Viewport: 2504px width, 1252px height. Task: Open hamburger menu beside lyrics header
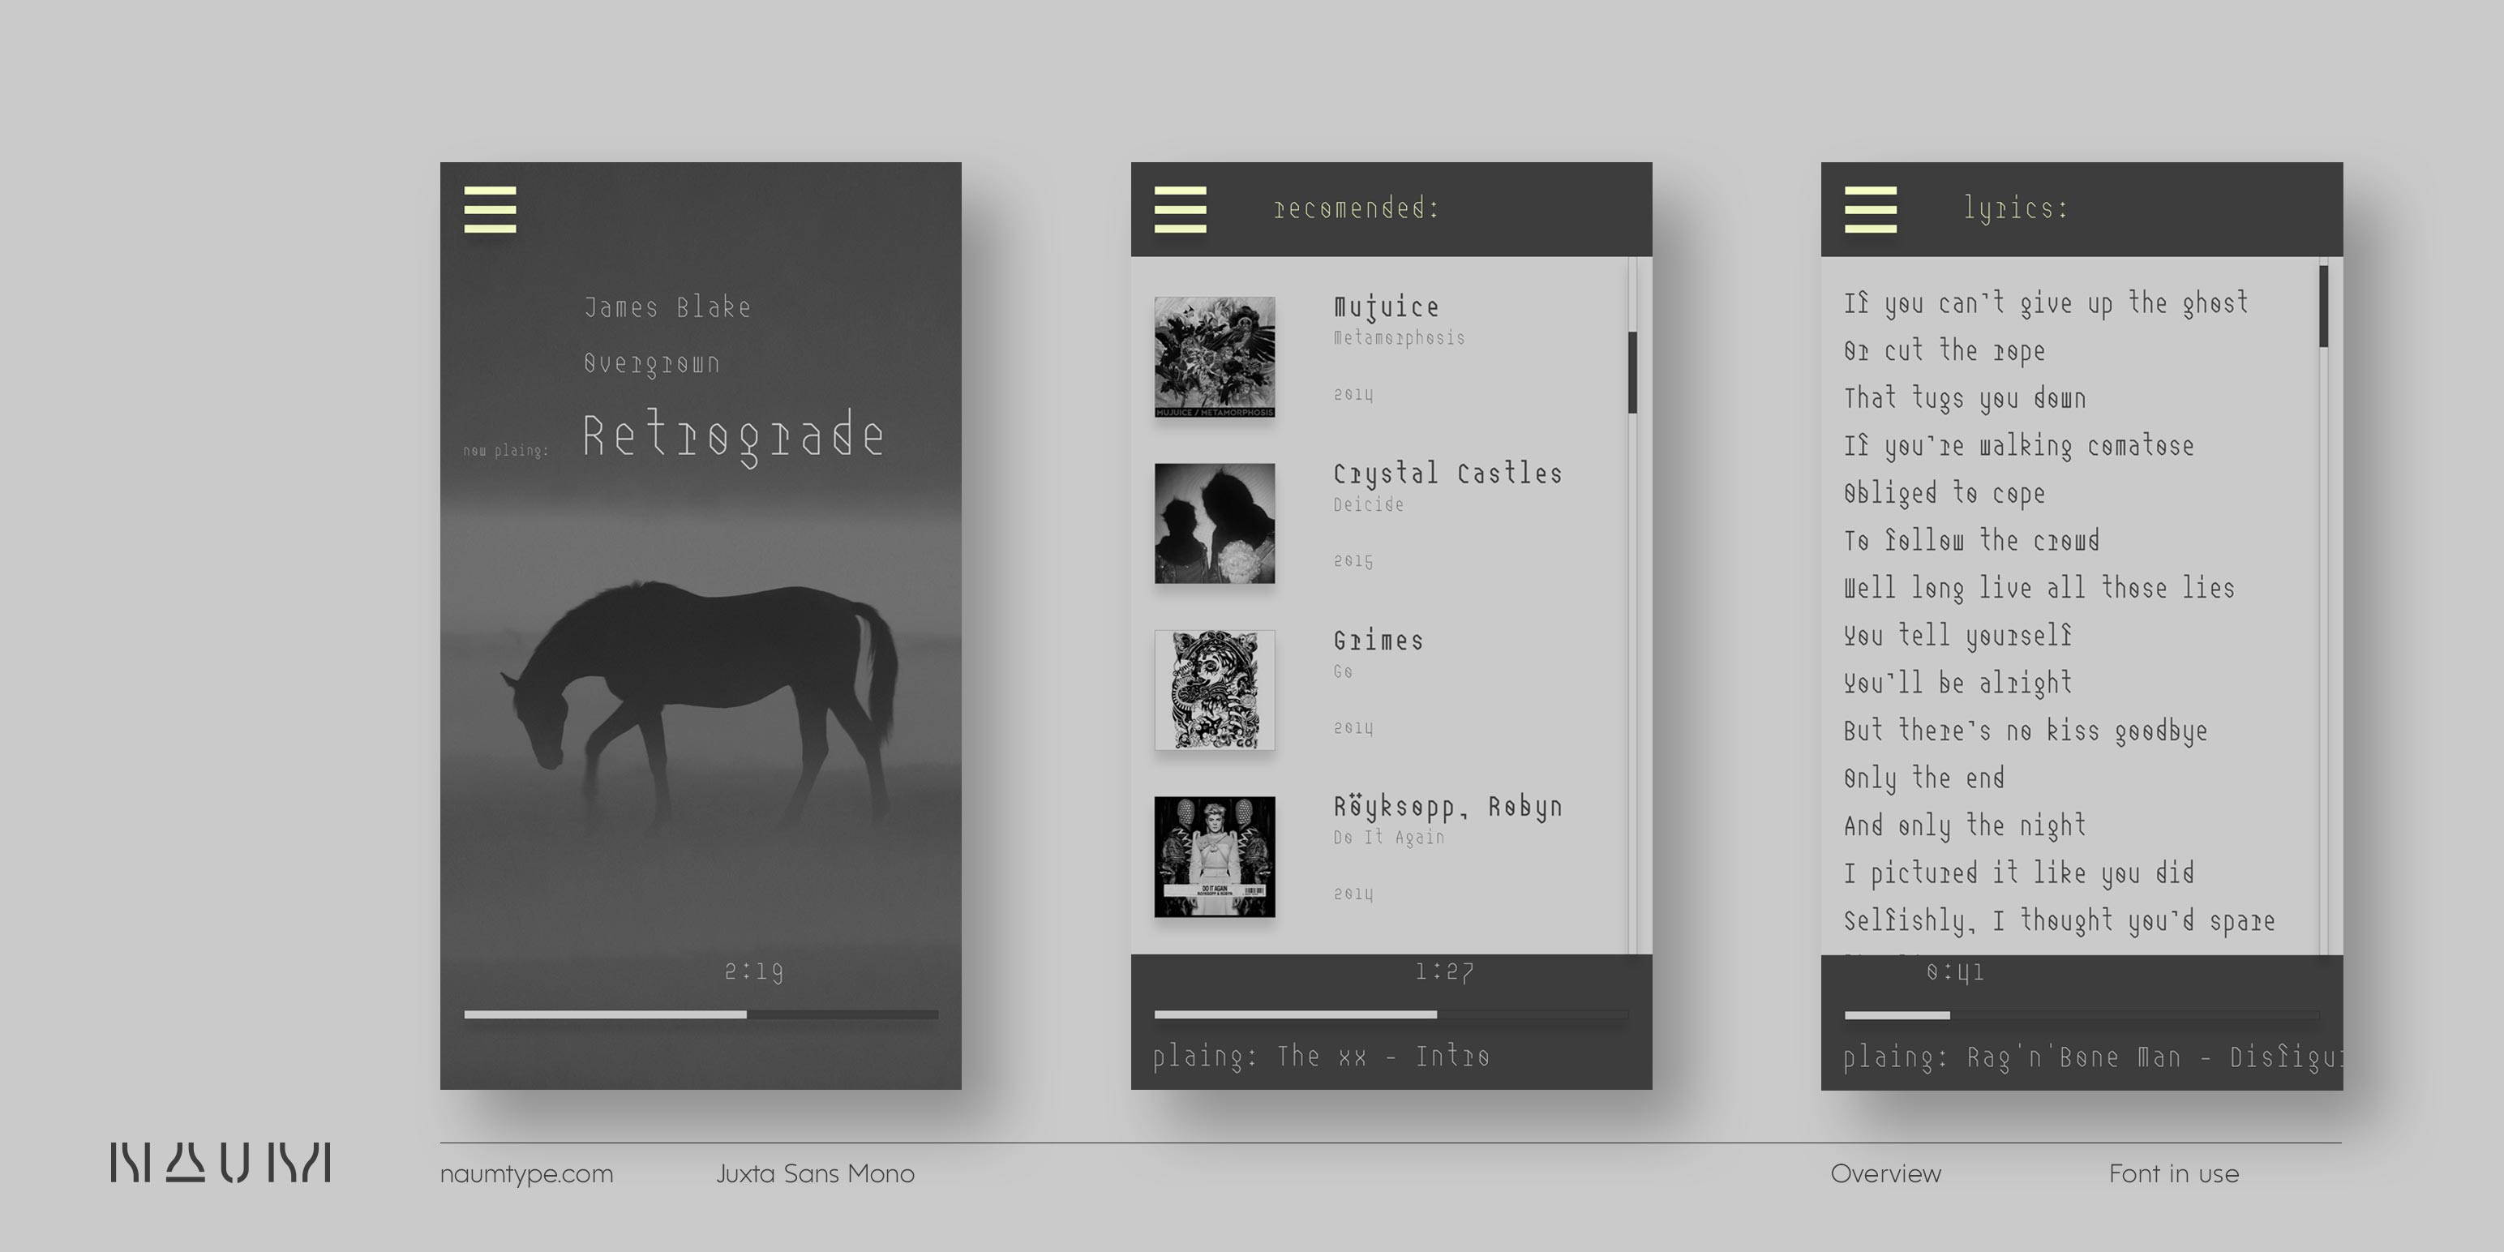[1870, 209]
